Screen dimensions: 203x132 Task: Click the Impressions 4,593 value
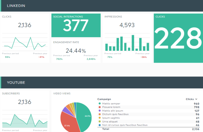tap(127, 25)
